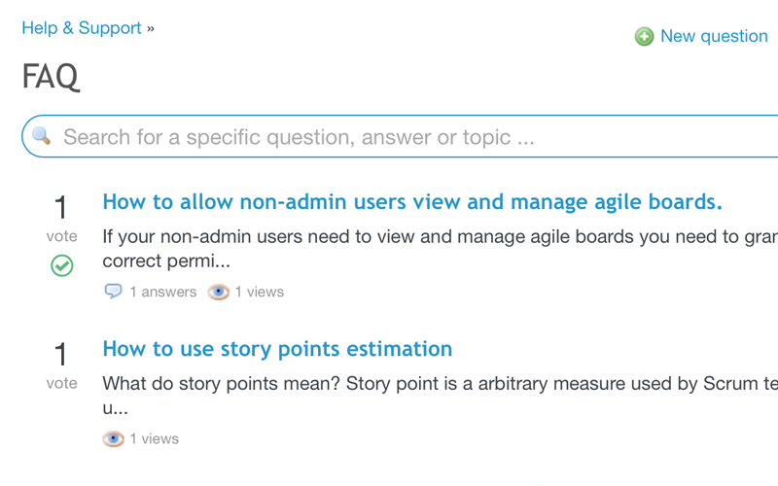Focus the search question input field
Image resolution: width=778 pixels, height=486 pixels.
coord(389,137)
